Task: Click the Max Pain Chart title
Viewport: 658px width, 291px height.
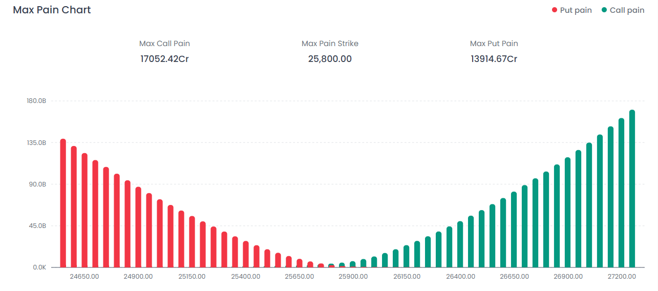Action: coord(52,10)
